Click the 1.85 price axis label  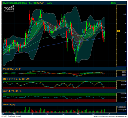[125, 42]
